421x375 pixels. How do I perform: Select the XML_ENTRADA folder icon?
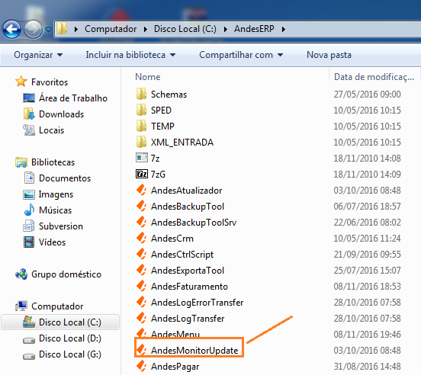pyautogui.click(x=141, y=143)
